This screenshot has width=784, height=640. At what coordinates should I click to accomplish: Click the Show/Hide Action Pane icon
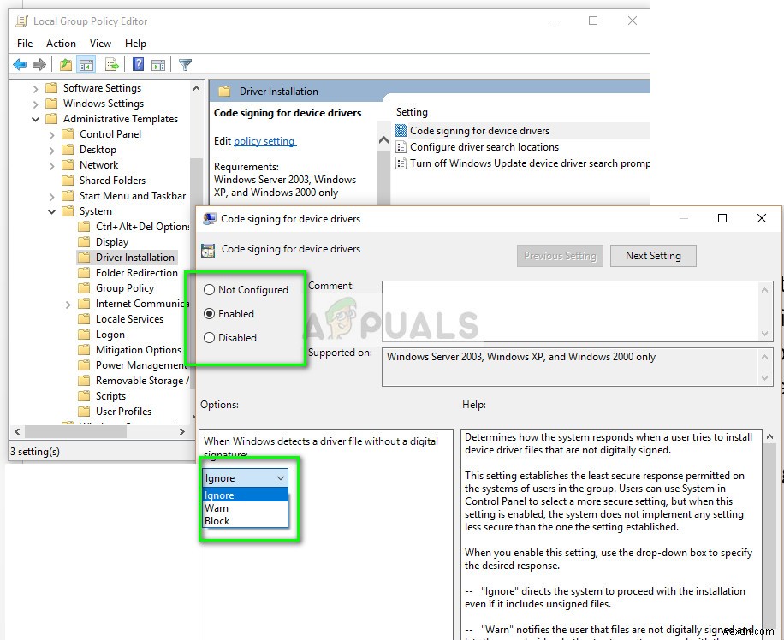click(x=158, y=64)
